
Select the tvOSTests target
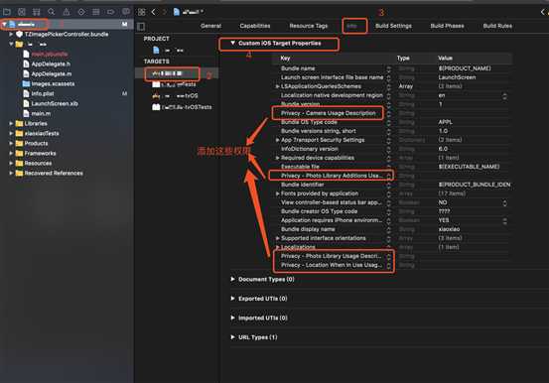[x=182, y=107]
